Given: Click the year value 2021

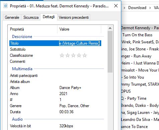Looking at the screenshot, I should pos(63,94).
